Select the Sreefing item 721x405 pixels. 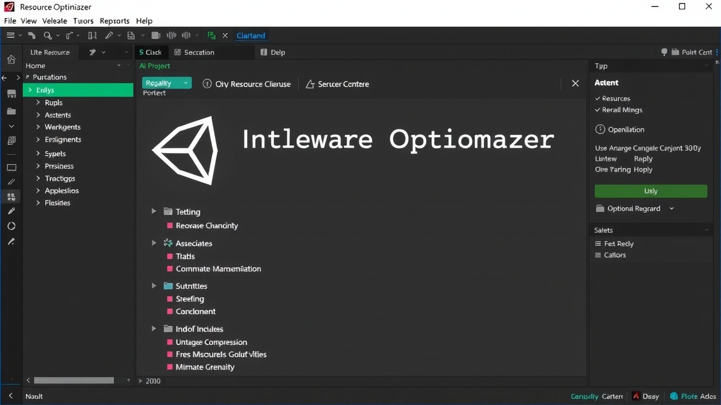coord(190,299)
